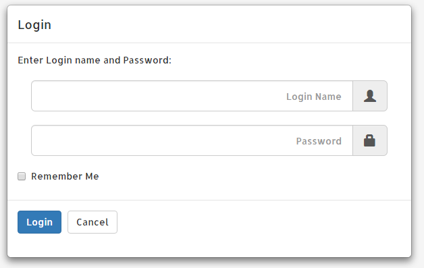Click the padlock icon beside Password

click(369, 140)
